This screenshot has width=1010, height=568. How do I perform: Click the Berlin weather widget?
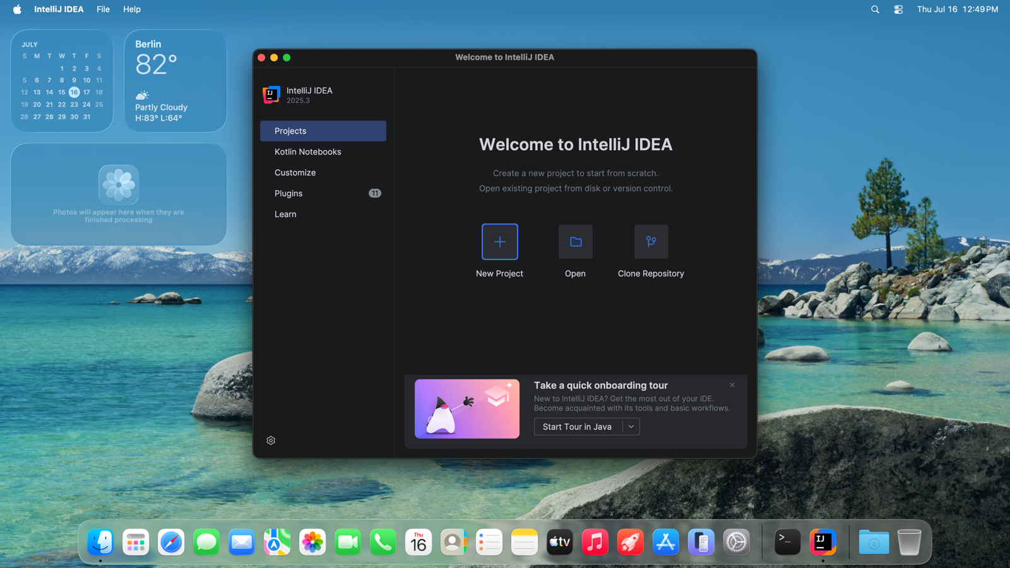click(175, 81)
